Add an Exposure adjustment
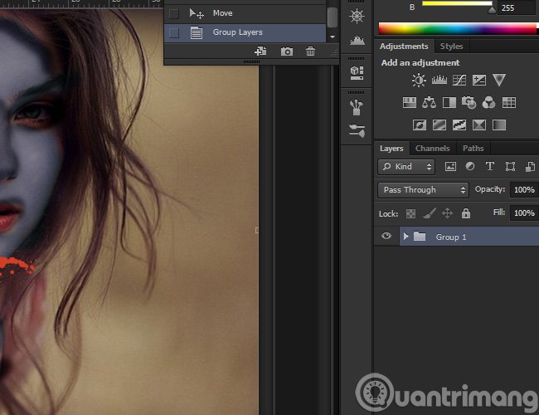 [x=479, y=81]
